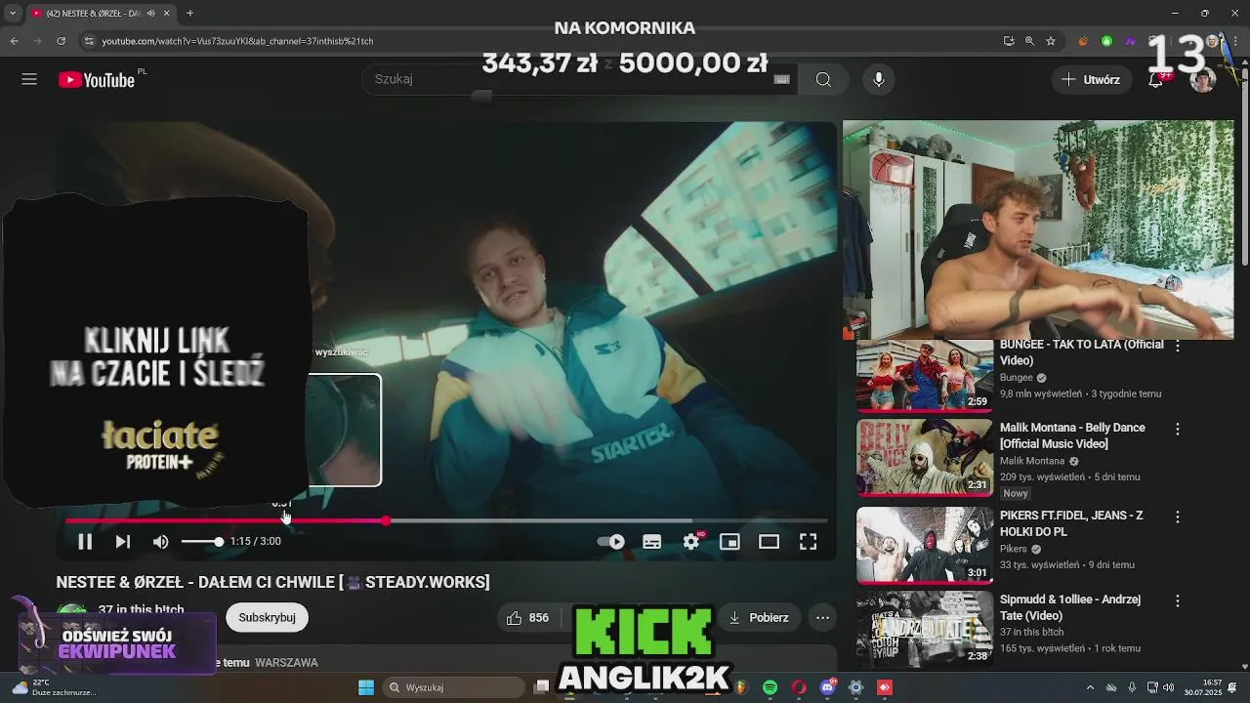The height and width of the screenshot is (703, 1250).
Task: Open the weather widget on taskbar
Action: click(x=54, y=687)
